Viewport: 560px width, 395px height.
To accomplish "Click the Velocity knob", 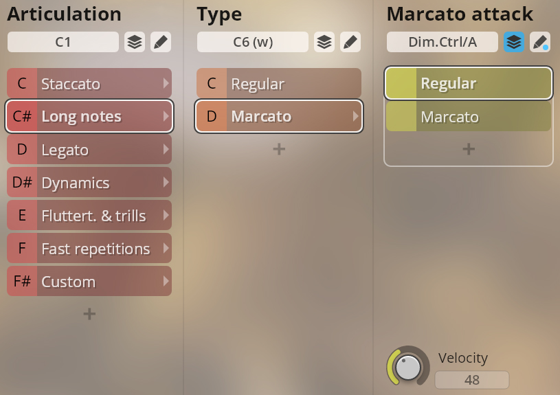I will 407,366.
